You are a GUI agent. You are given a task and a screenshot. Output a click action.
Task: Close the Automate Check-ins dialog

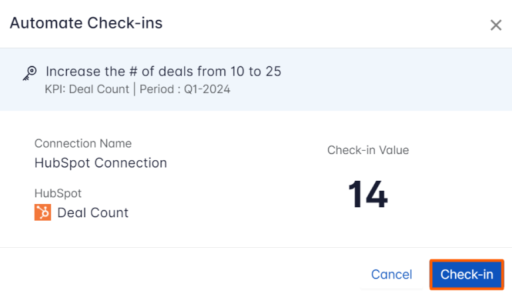(x=495, y=25)
